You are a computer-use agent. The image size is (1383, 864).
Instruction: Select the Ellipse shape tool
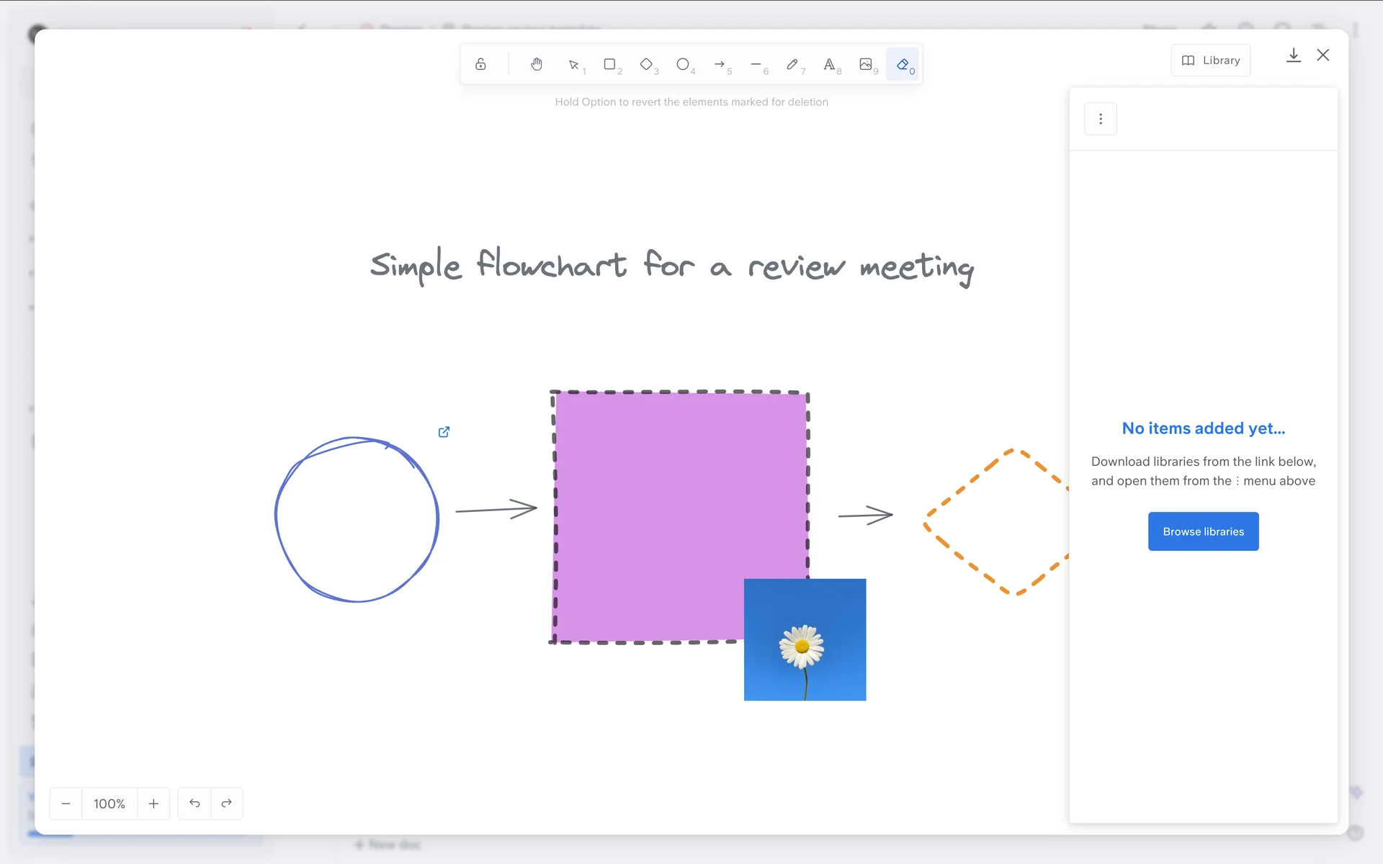(683, 64)
